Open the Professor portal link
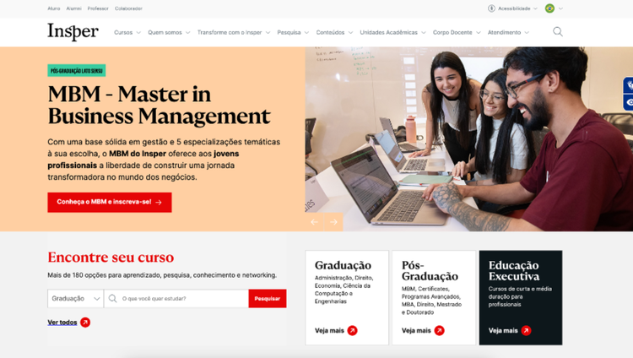633x358 pixels. 98,8
